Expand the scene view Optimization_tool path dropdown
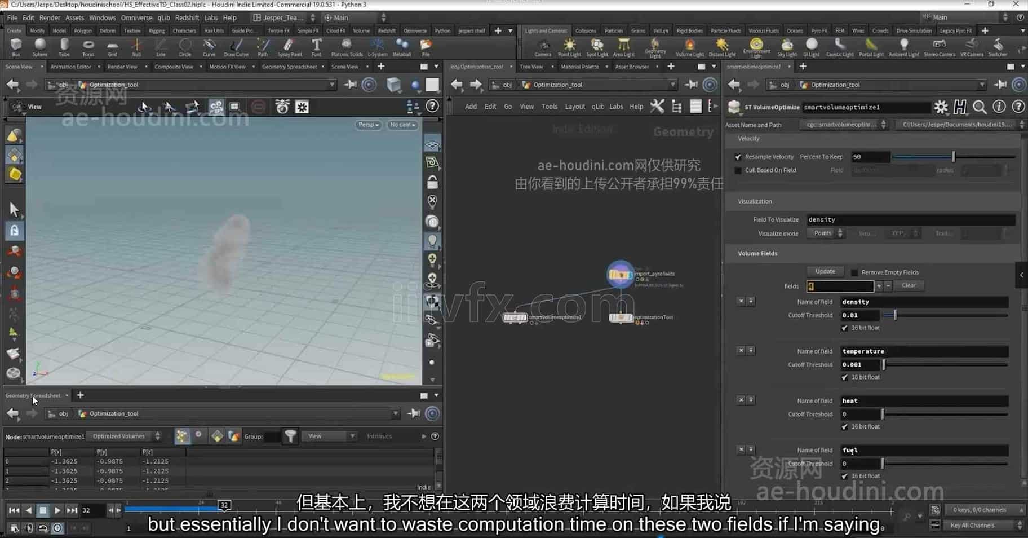1028x538 pixels. [332, 85]
